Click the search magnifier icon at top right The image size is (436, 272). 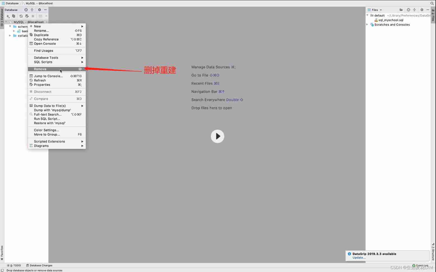pos(432,3)
